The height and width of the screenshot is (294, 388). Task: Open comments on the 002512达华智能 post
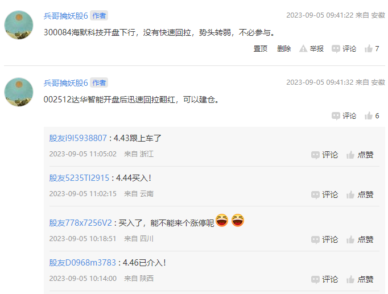(344, 115)
